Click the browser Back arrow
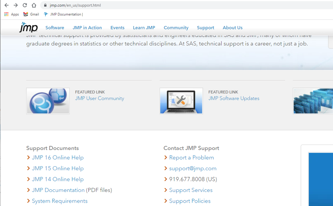This screenshot has height=206, width=333. [7, 5]
